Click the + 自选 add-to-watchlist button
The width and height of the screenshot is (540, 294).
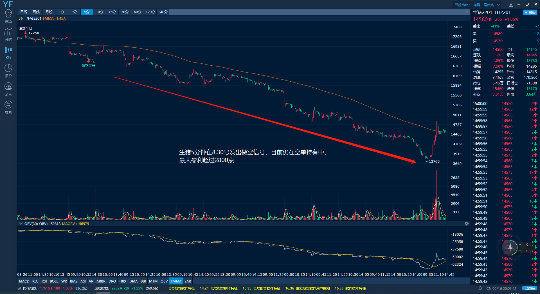(530, 12)
